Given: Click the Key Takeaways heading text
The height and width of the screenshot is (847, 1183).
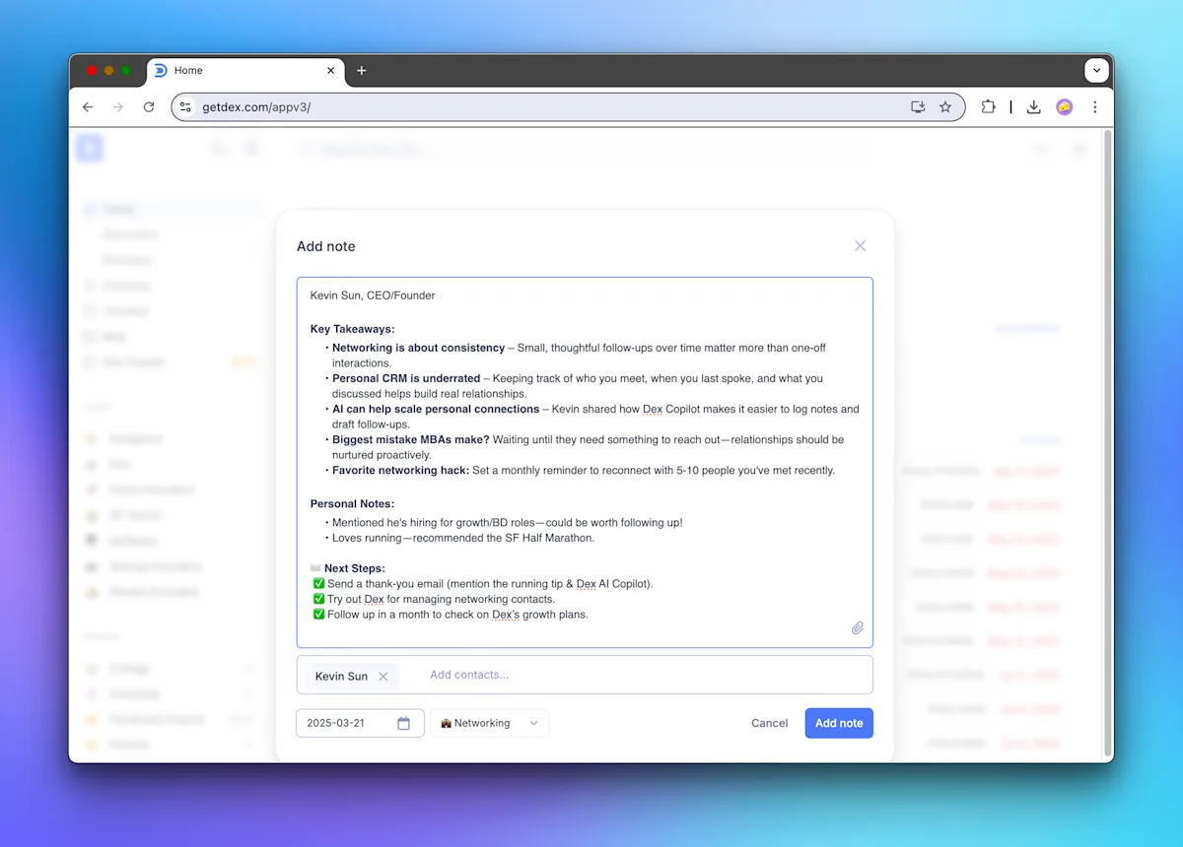Looking at the screenshot, I should pos(352,329).
